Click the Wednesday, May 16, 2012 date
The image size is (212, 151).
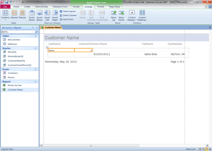[x=61, y=62]
